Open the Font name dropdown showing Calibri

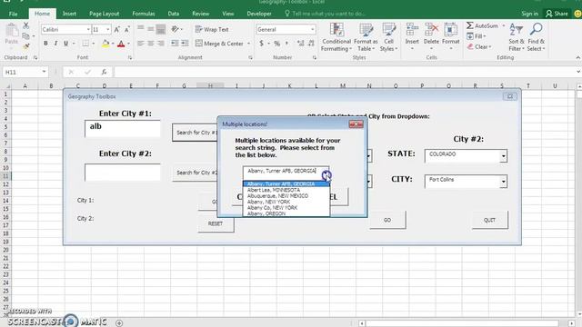tap(88, 29)
